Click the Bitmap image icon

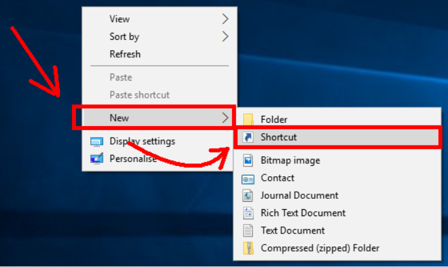tap(248, 160)
